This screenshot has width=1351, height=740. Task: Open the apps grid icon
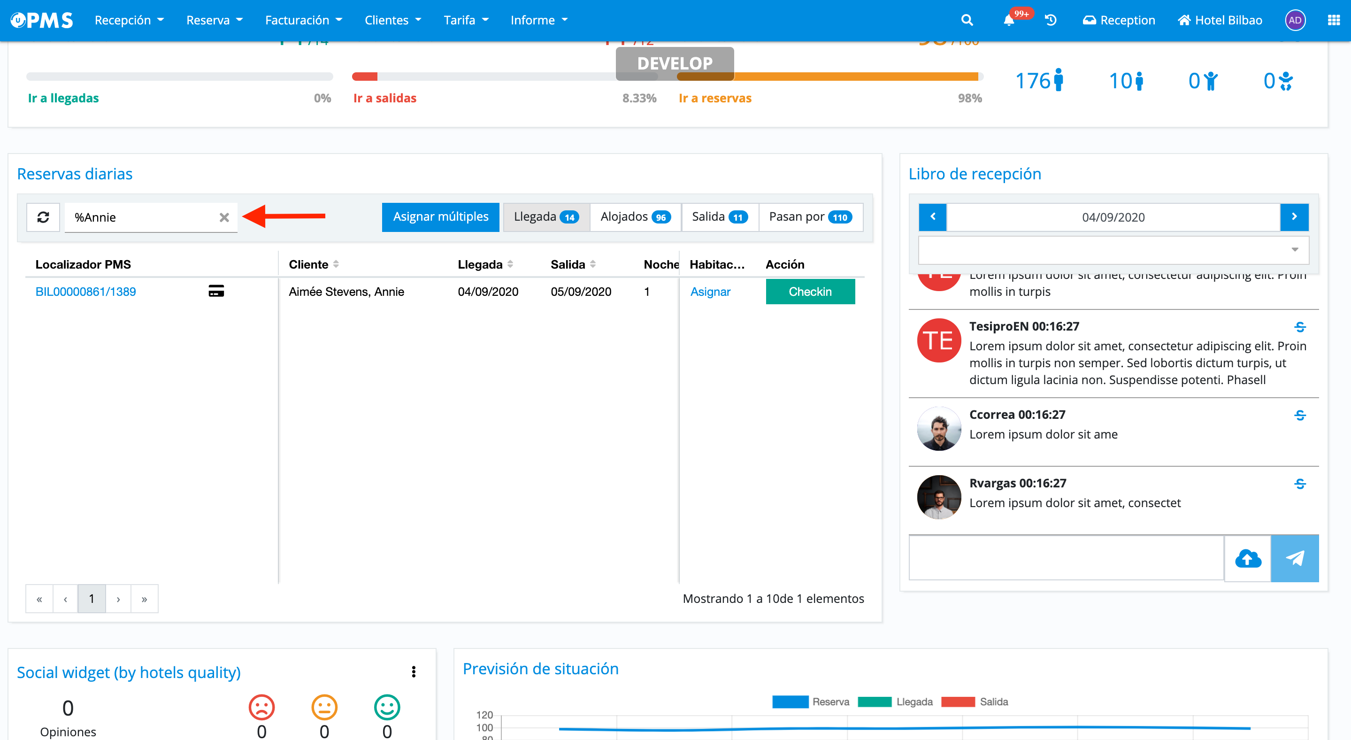pos(1333,20)
